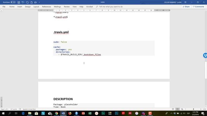
Task: Click the New blank document icon
Action: [32, 2]
